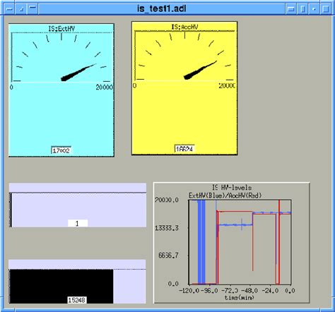
Task: Click the 20000 maximum label of AccHV meter
Action: coord(227,85)
